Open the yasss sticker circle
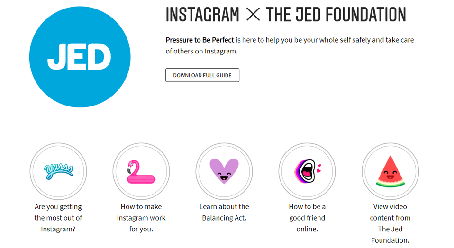454x248 pixels. coord(58,171)
